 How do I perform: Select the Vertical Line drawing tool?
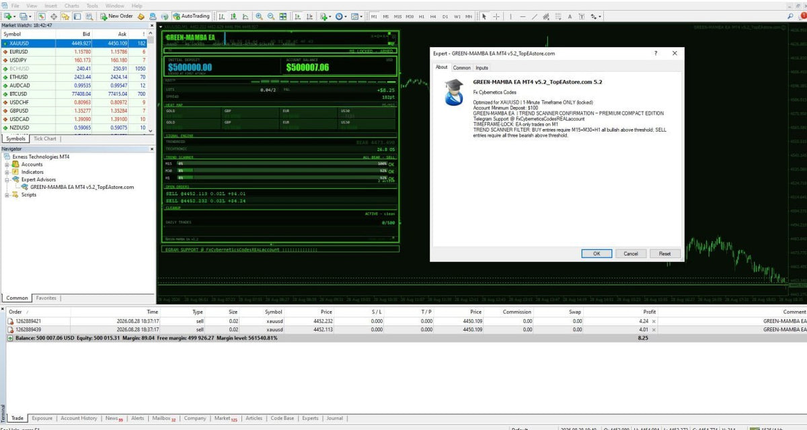tap(510, 15)
